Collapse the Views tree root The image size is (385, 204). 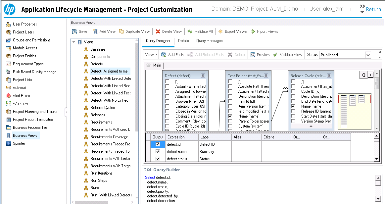[x=74, y=42]
